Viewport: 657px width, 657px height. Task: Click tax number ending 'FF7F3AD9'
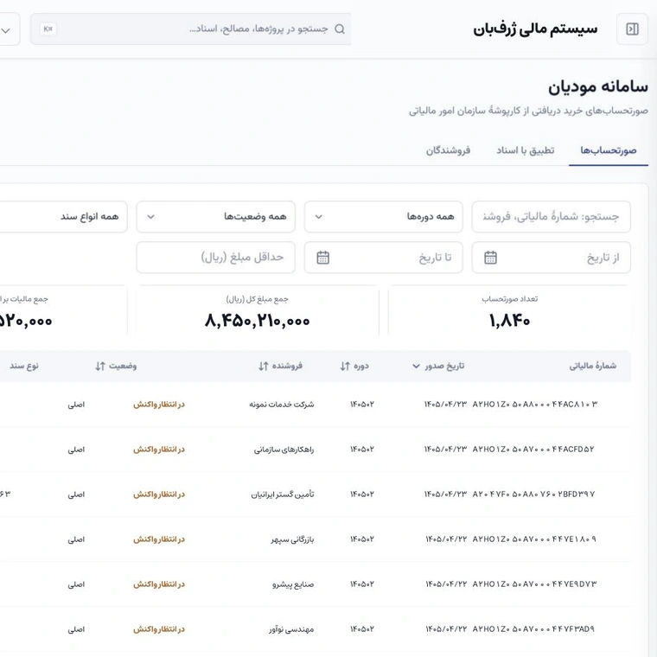tap(533, 628)
